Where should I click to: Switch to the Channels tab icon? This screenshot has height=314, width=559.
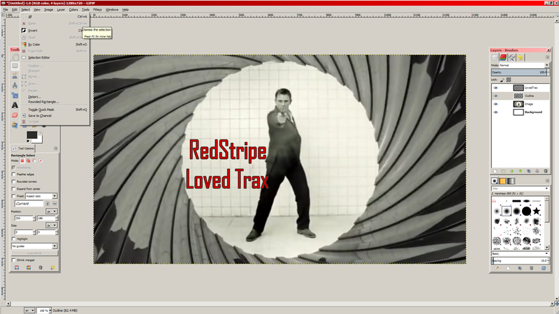(503, 57)
